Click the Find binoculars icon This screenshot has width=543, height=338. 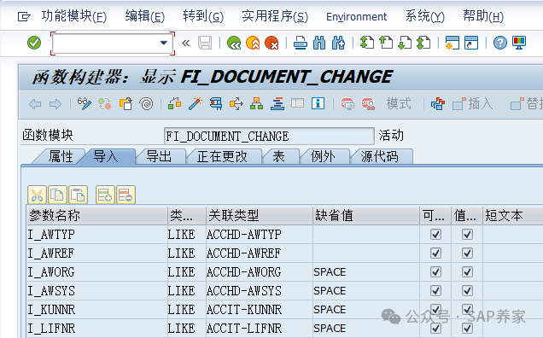pos(319,43)
